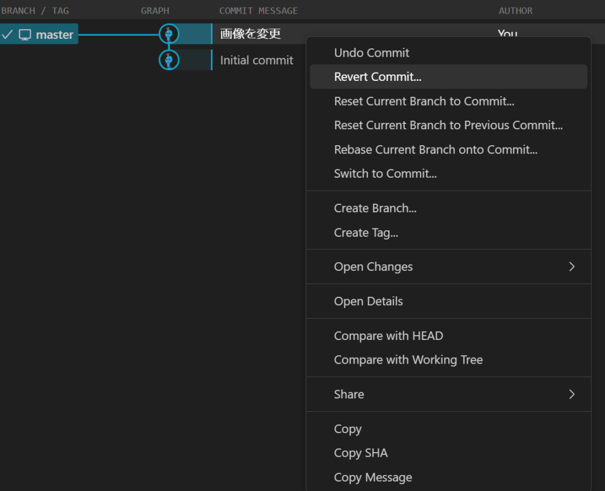Click the checkmark icon next to master branch
Image resolution: width=605 pixels, height=491 pixels.
point(7,35)
